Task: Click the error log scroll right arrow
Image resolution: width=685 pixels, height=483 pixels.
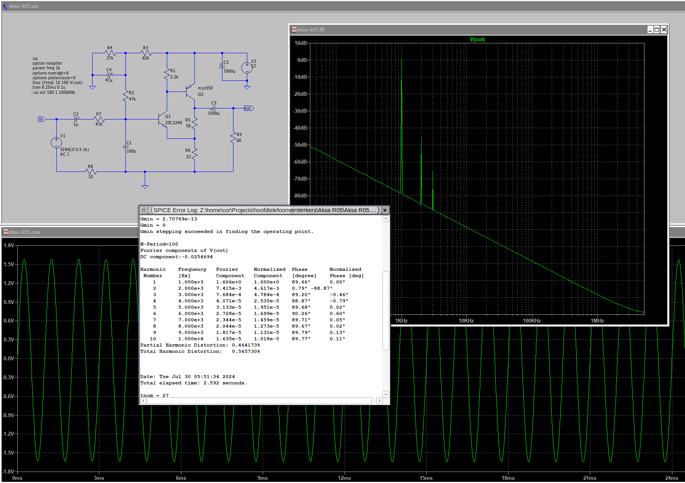Action: (379, 401)
